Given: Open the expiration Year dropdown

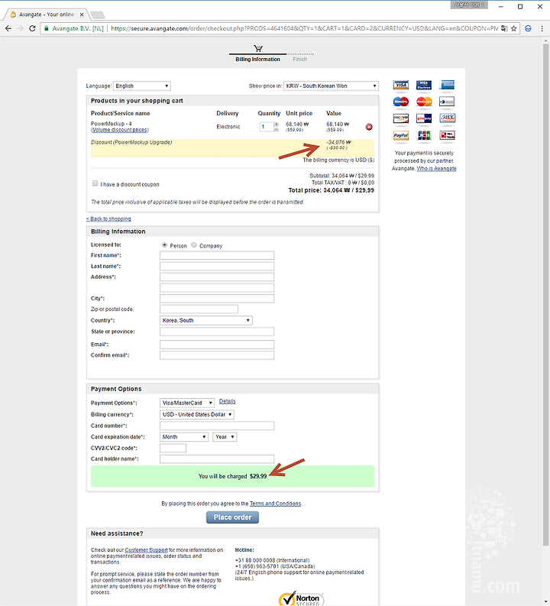Looking at the screenshot, I should (x=225, y=437).
